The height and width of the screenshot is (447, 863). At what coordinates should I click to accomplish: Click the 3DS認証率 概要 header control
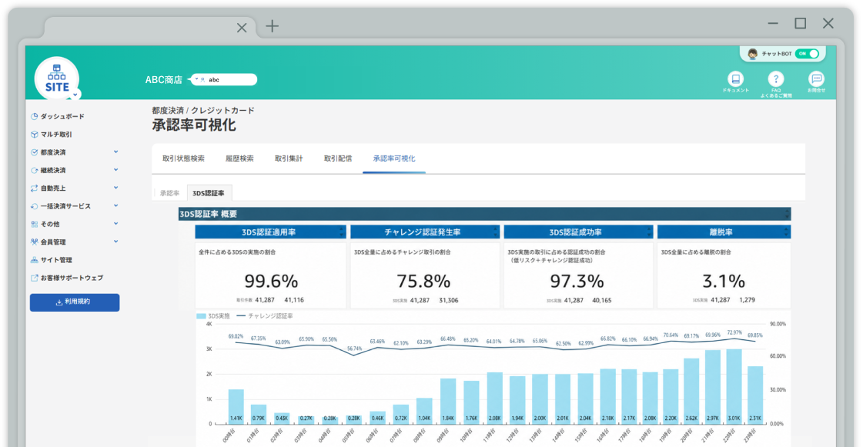pyautogui.click(x=787, y=214)
